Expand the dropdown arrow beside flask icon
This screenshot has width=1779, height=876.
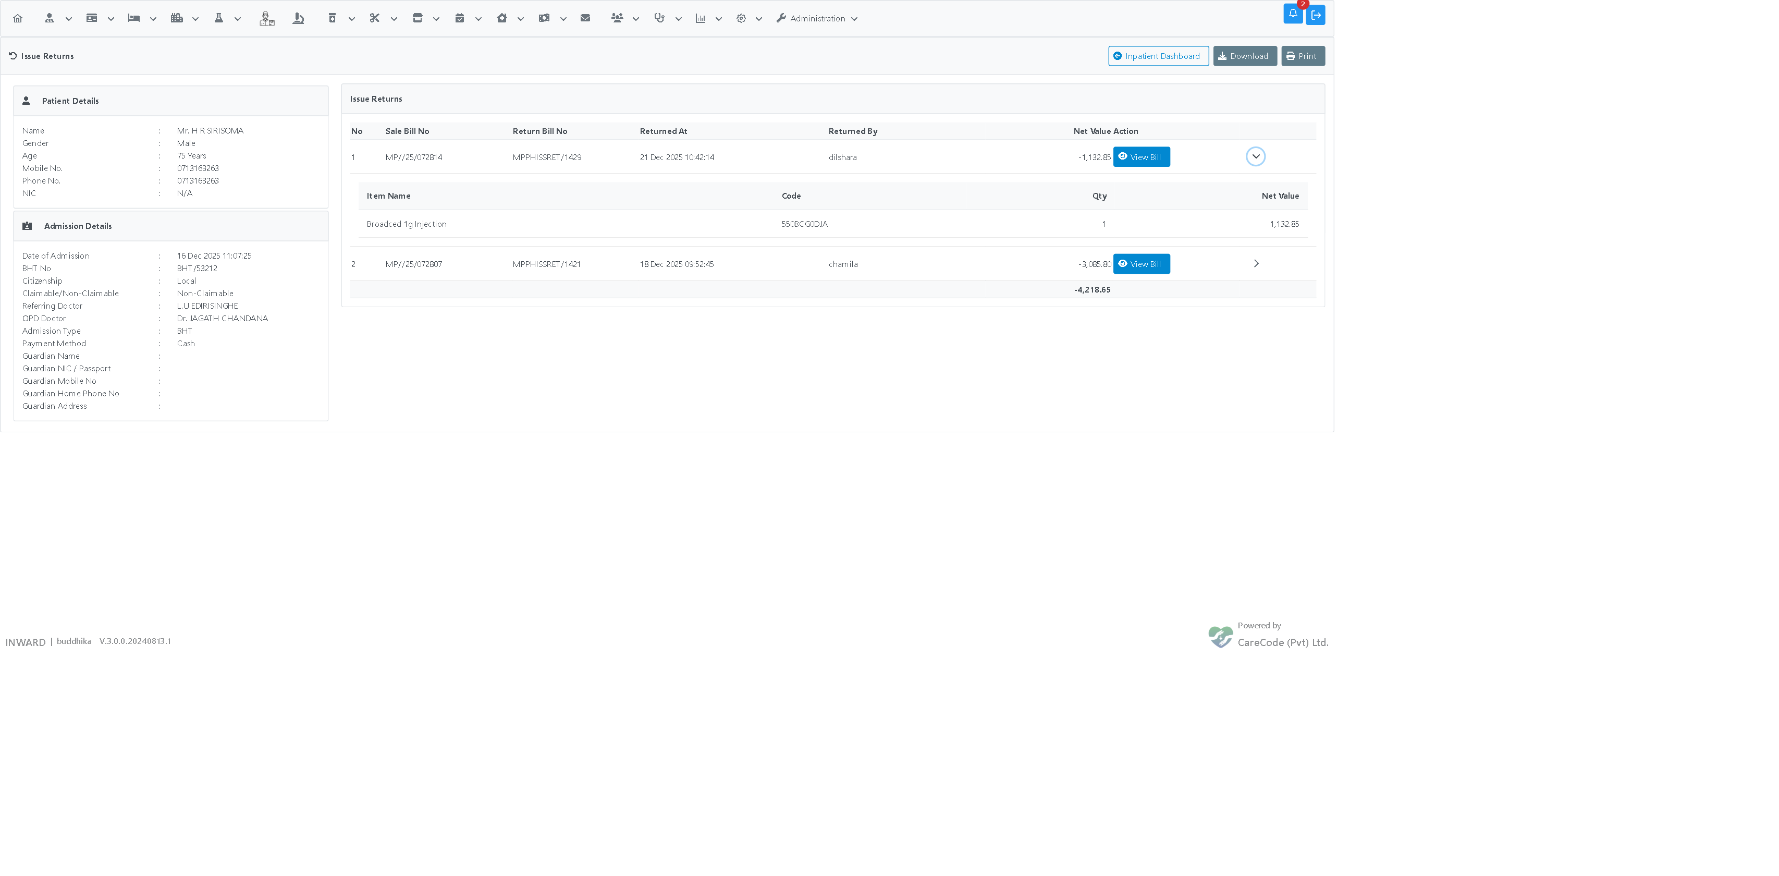point(238,19)
